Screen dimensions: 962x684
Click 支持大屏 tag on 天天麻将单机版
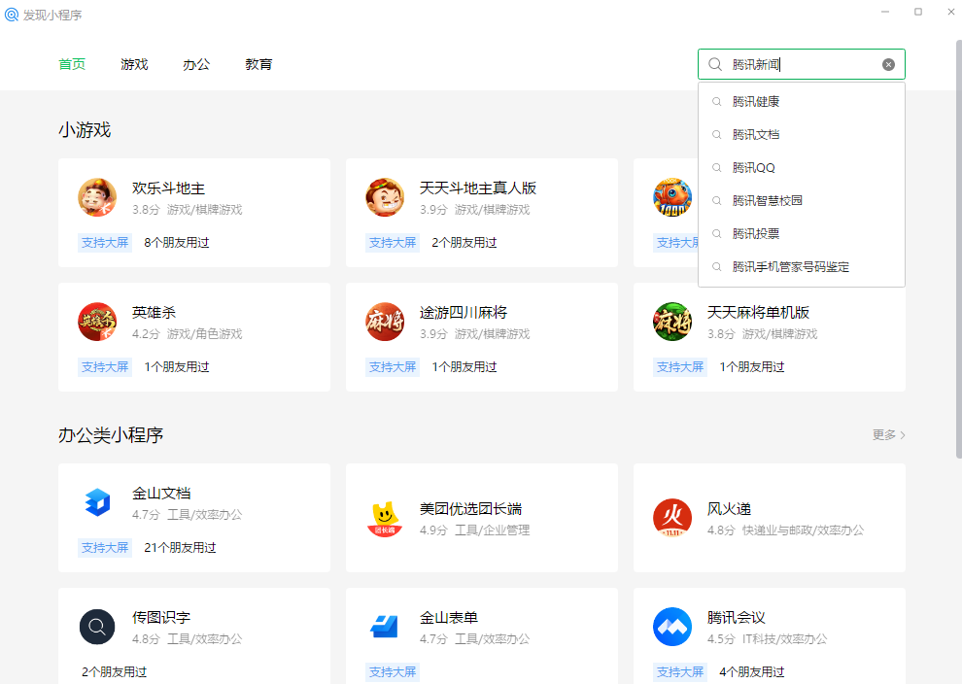pyautogui.click(x=680, y=367)
